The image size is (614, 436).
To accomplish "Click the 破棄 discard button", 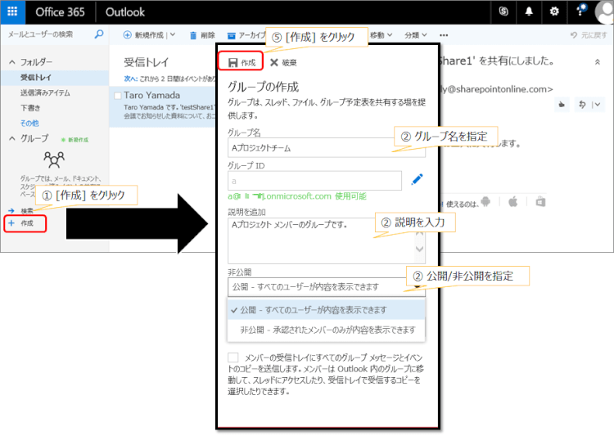I will pos(283,62).
